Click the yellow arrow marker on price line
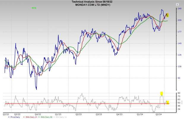The height and width of the screenshot is (119, 184). click(167, 15)
